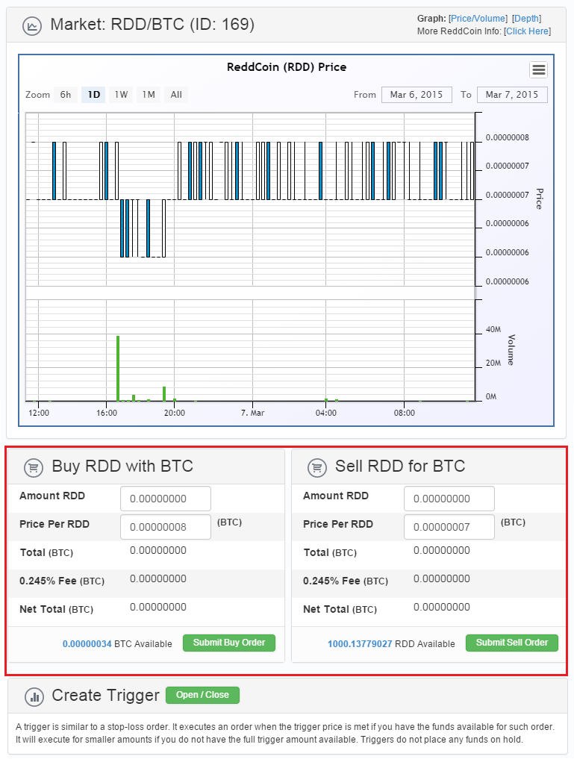Toggle Create Trigger with Open / Close
Viewport: 574px width, 771px height.
[x=202, y=696]
